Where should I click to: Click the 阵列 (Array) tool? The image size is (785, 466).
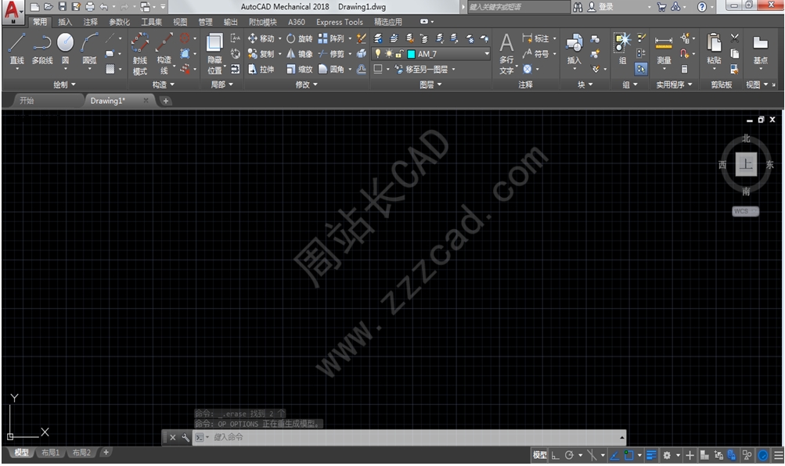331,38
